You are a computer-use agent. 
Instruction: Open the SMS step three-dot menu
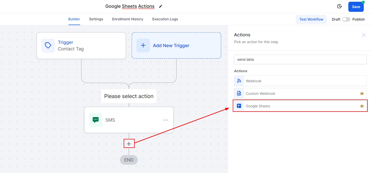[x=166, y=120]
